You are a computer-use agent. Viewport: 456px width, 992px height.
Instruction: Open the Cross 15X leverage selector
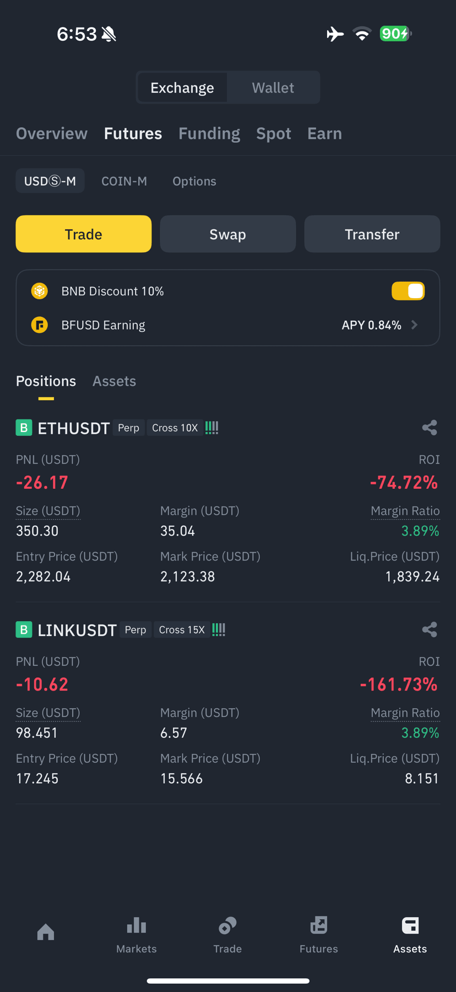pyautogui.click(x=182, y=630)
